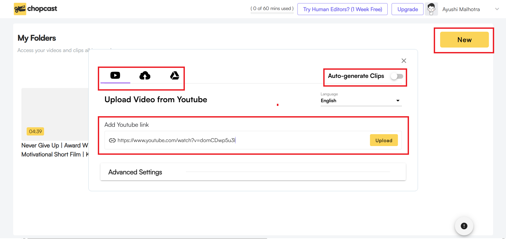Open the Language dropdown set to English

361,101
